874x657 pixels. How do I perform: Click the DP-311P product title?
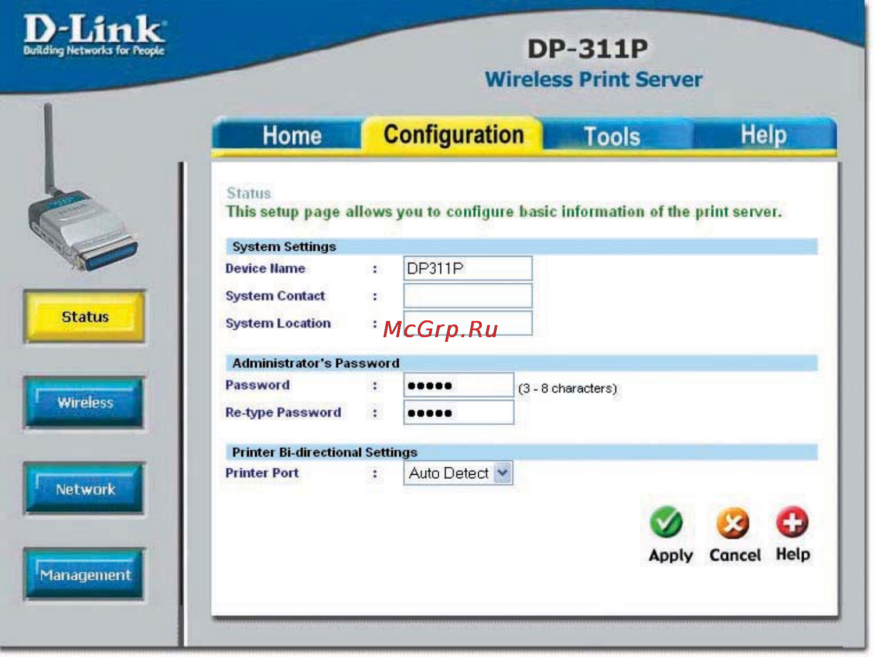(x=588, y=49)
